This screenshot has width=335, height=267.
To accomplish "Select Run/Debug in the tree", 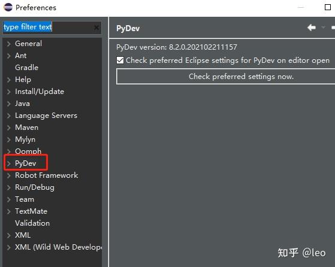I will pos(35,187).
